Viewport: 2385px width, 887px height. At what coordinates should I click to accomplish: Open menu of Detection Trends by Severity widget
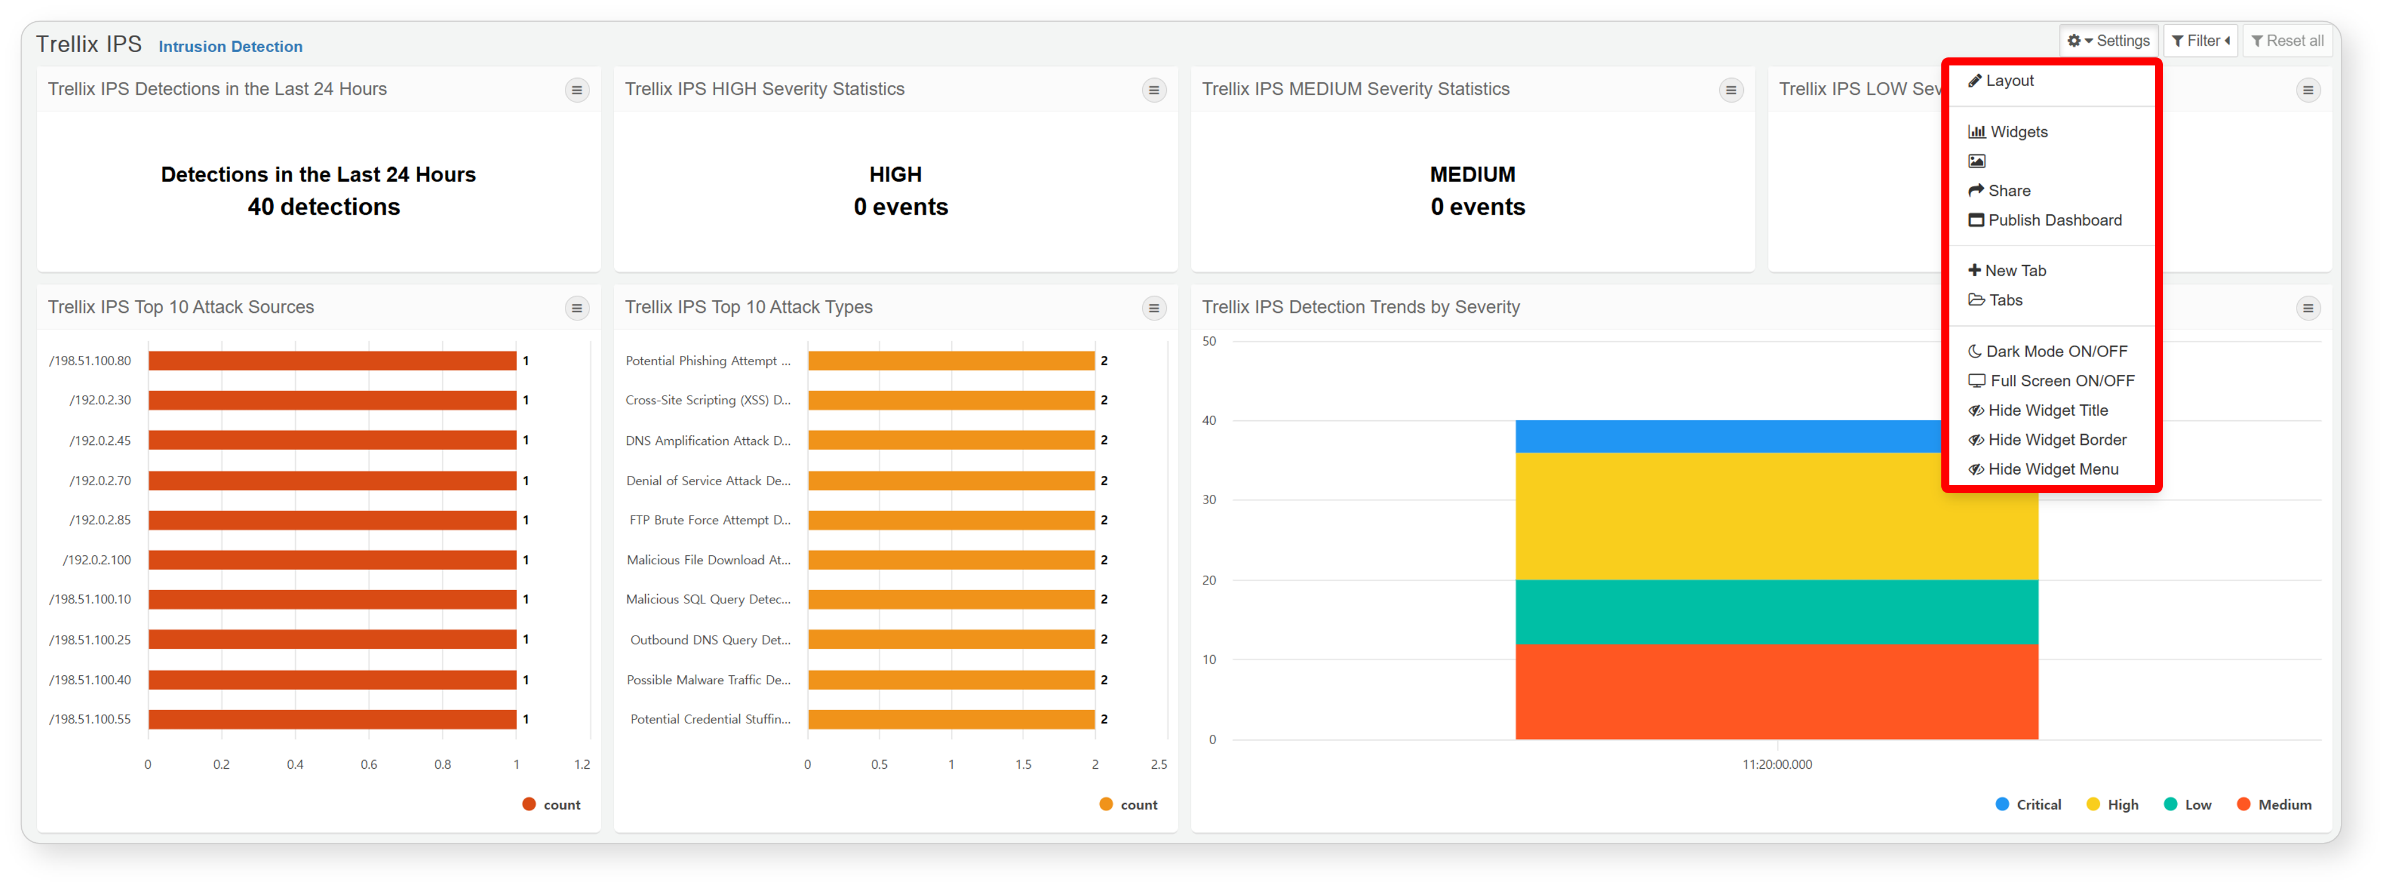click(2308, 308)
